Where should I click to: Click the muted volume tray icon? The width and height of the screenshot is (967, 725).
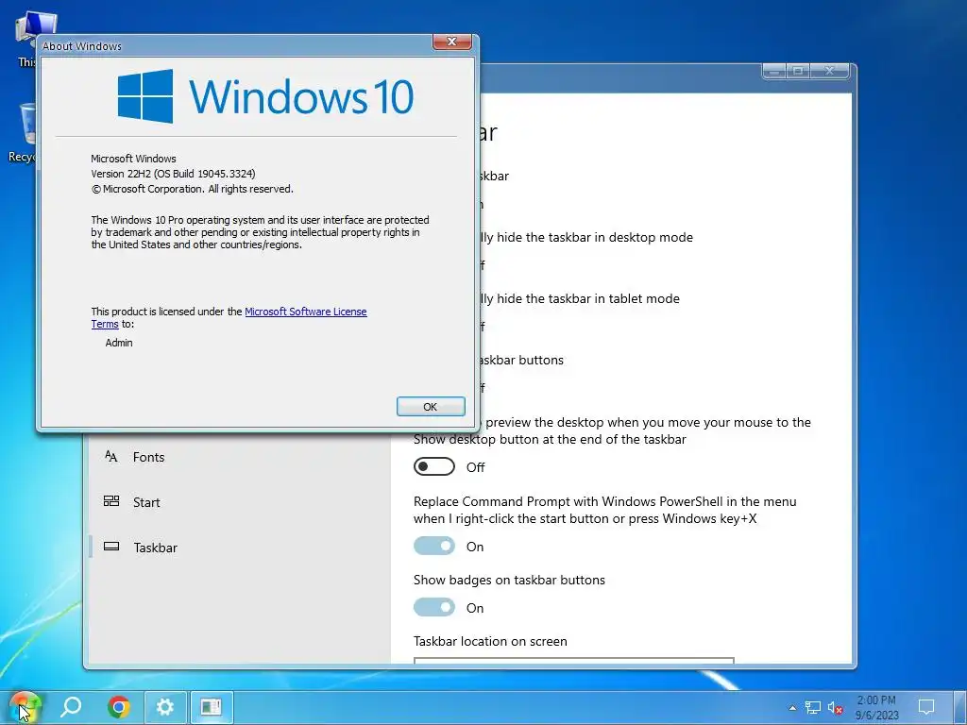[835, 708]
